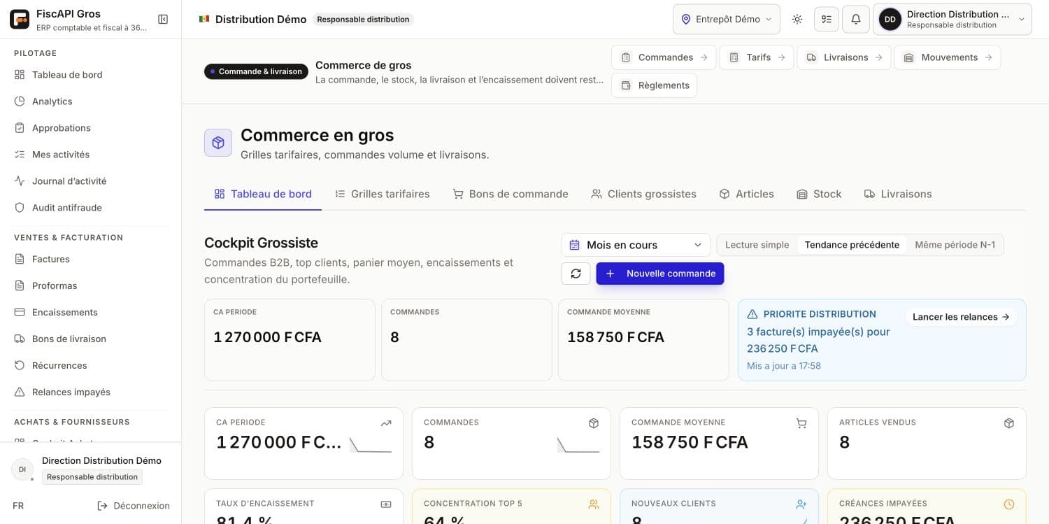The image size is (1049, 524).
Task: Open Encaissements in sidebar
Action: coord(91,312)
